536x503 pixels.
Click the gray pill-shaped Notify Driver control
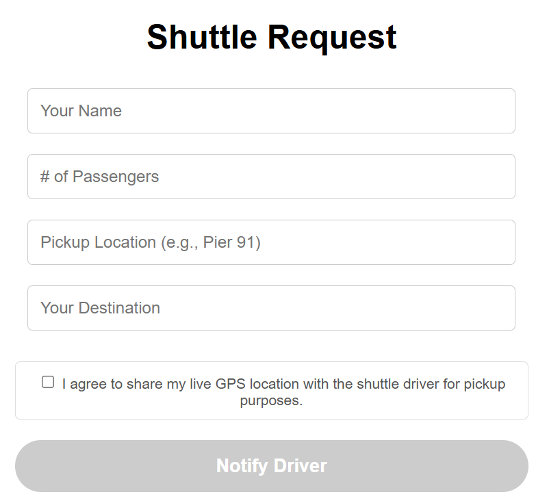point(271,466)
